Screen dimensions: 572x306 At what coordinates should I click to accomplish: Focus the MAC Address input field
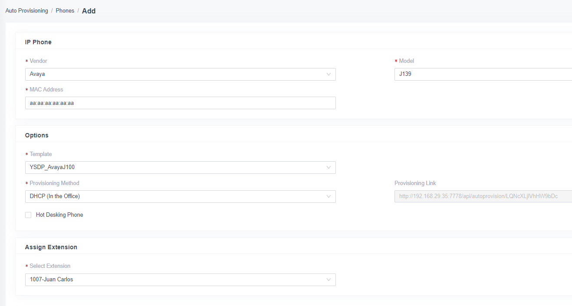pos(181,103)
